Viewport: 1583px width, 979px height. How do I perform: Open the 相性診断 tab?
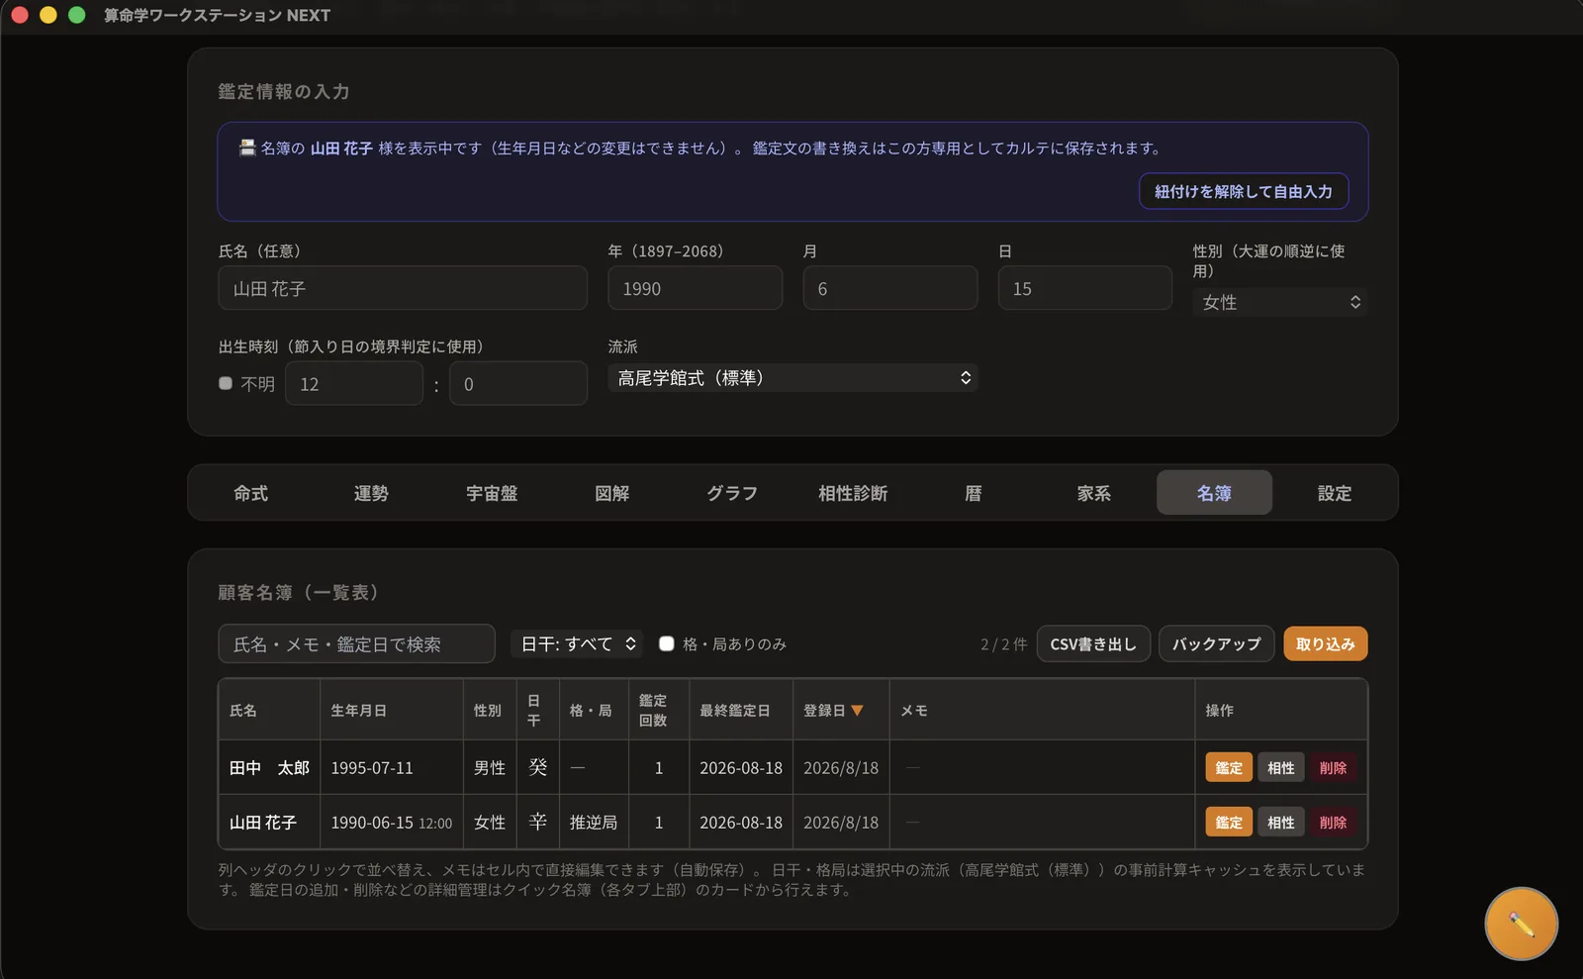click(x=853, y=493)
